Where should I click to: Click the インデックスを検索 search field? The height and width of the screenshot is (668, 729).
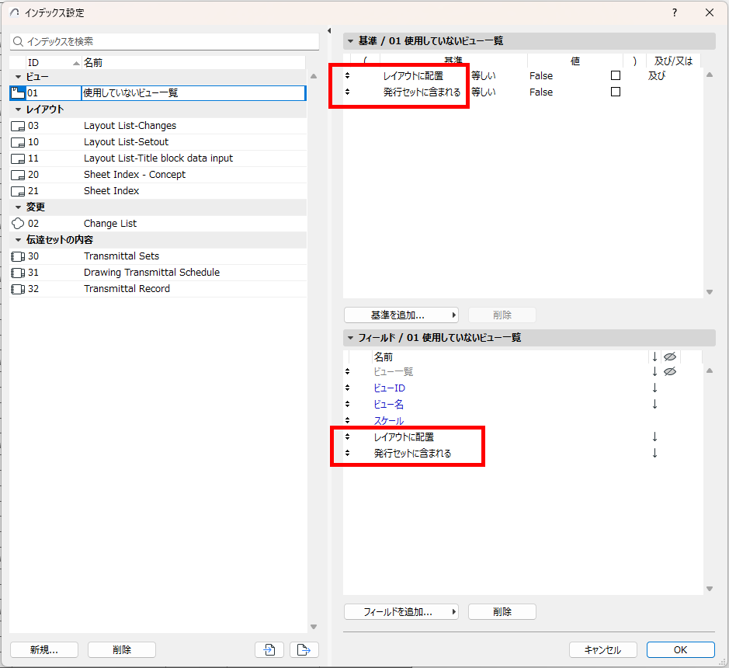[165, 41]
